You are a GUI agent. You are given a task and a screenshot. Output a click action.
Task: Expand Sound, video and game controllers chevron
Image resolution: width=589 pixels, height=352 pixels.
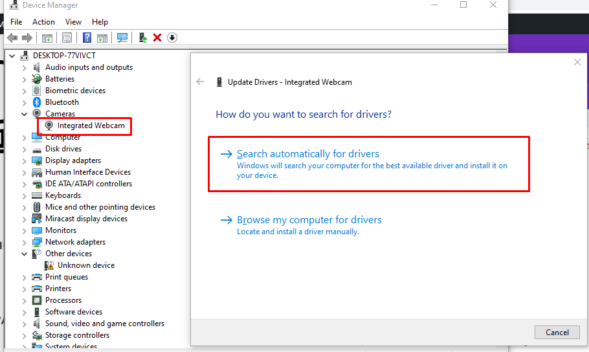[x=24, y=324]
